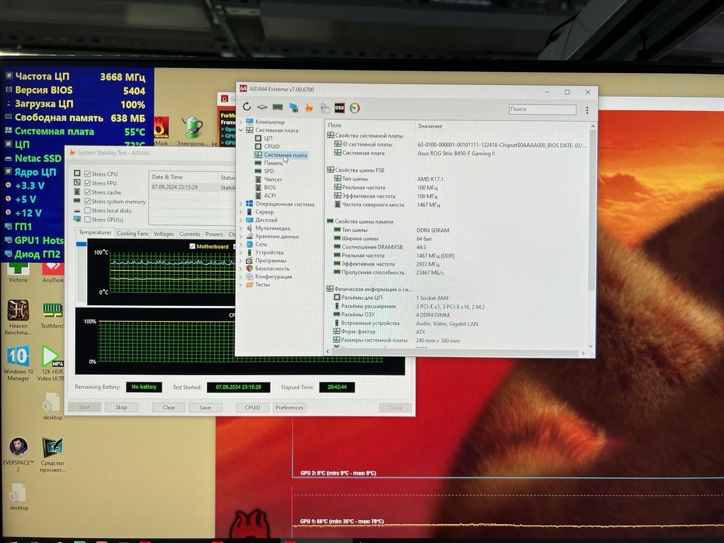The image size is (724, 543).
Task: Click the Refresh icon in AIDA64 toolbar
Action: tap(247, 107)
